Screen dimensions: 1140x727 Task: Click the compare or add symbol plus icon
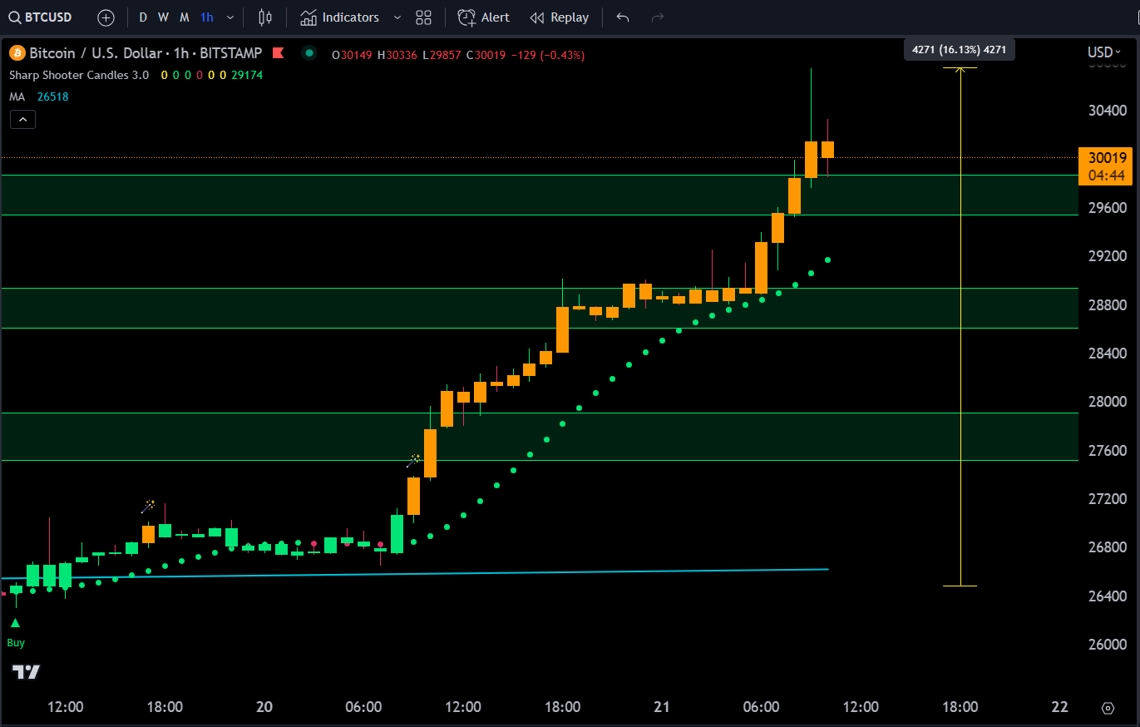click(106, 17)
